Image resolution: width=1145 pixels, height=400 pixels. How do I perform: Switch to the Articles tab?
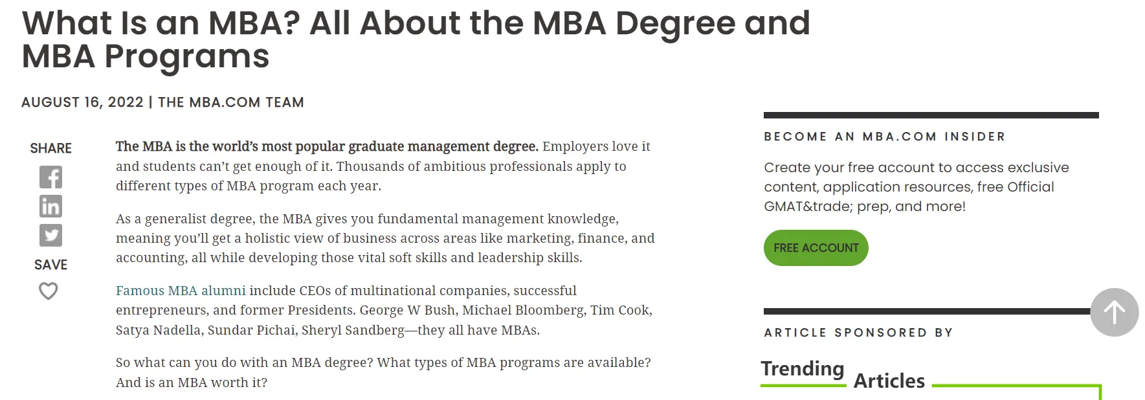889,381
